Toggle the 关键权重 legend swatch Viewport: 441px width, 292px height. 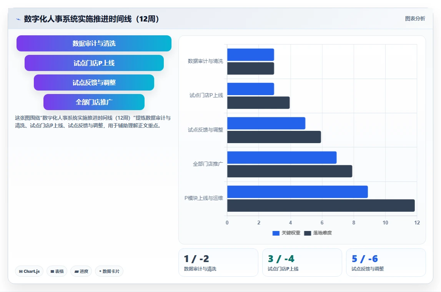[276, 233]
